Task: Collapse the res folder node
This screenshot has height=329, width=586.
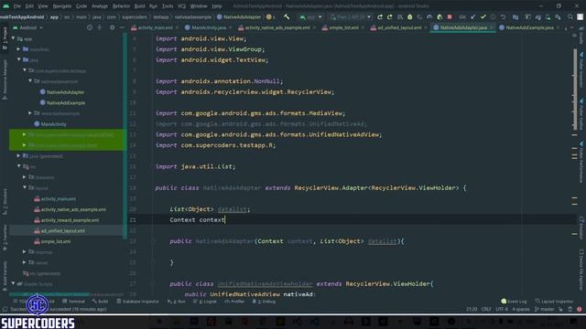Action: tap(18, 166)
